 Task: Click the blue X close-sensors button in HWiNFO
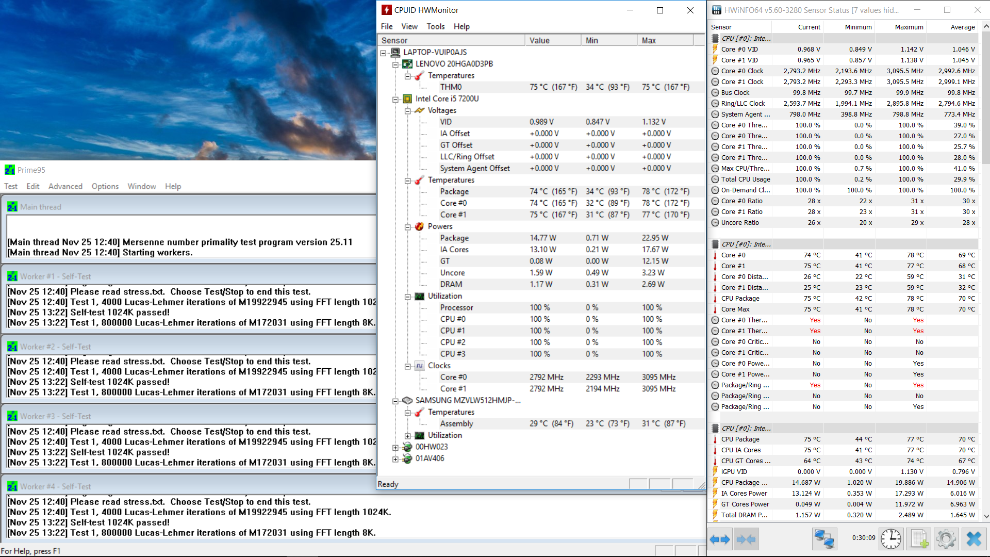(973, 539)
